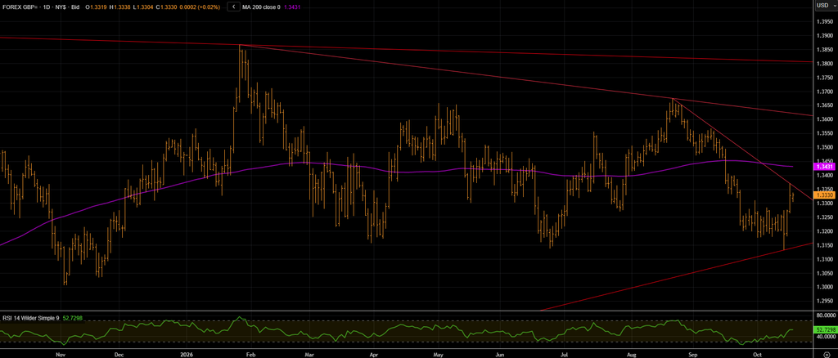Click the 1.3950 price axis label

(x=825, y=22)
